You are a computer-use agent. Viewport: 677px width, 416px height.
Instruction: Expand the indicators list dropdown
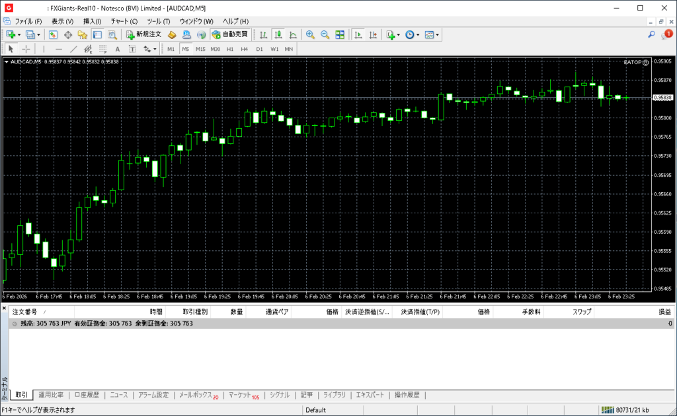click(x=399, y=34)
